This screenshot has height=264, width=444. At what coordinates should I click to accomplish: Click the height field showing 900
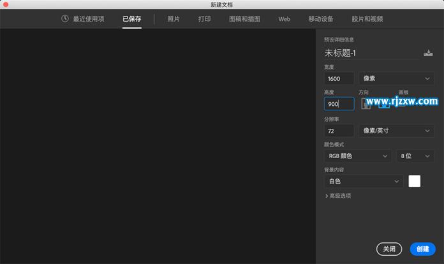tap(339, 104)
